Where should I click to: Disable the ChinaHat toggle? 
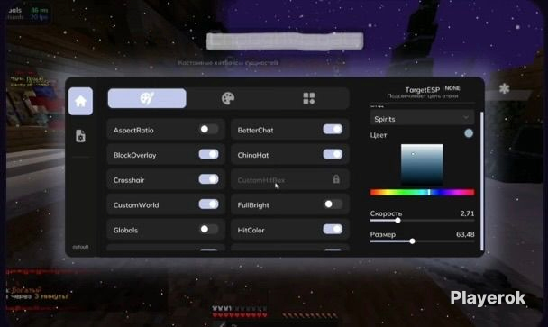tap(333, 154)
